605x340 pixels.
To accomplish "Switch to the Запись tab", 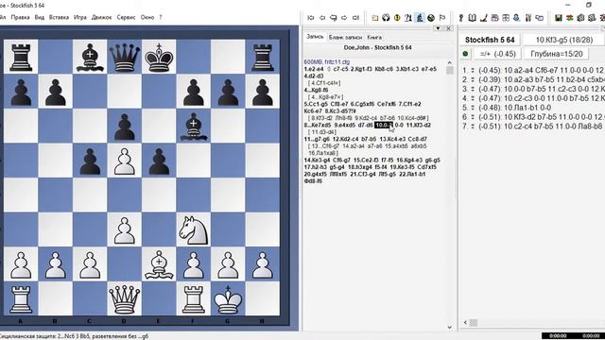I will (x=315, y=37).
